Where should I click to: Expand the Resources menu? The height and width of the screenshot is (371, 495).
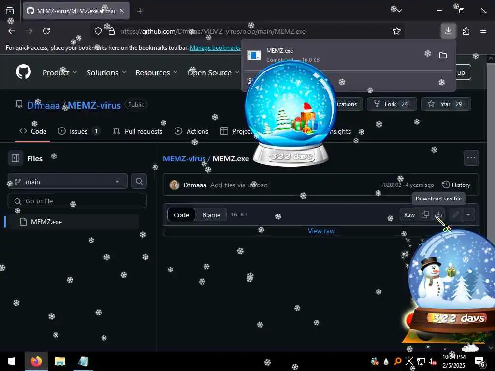(157, 72)
